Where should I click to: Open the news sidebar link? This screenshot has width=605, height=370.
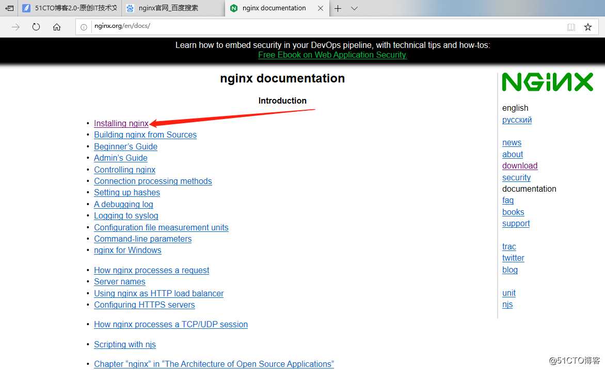pyautogui.click(x=512, y=142)
